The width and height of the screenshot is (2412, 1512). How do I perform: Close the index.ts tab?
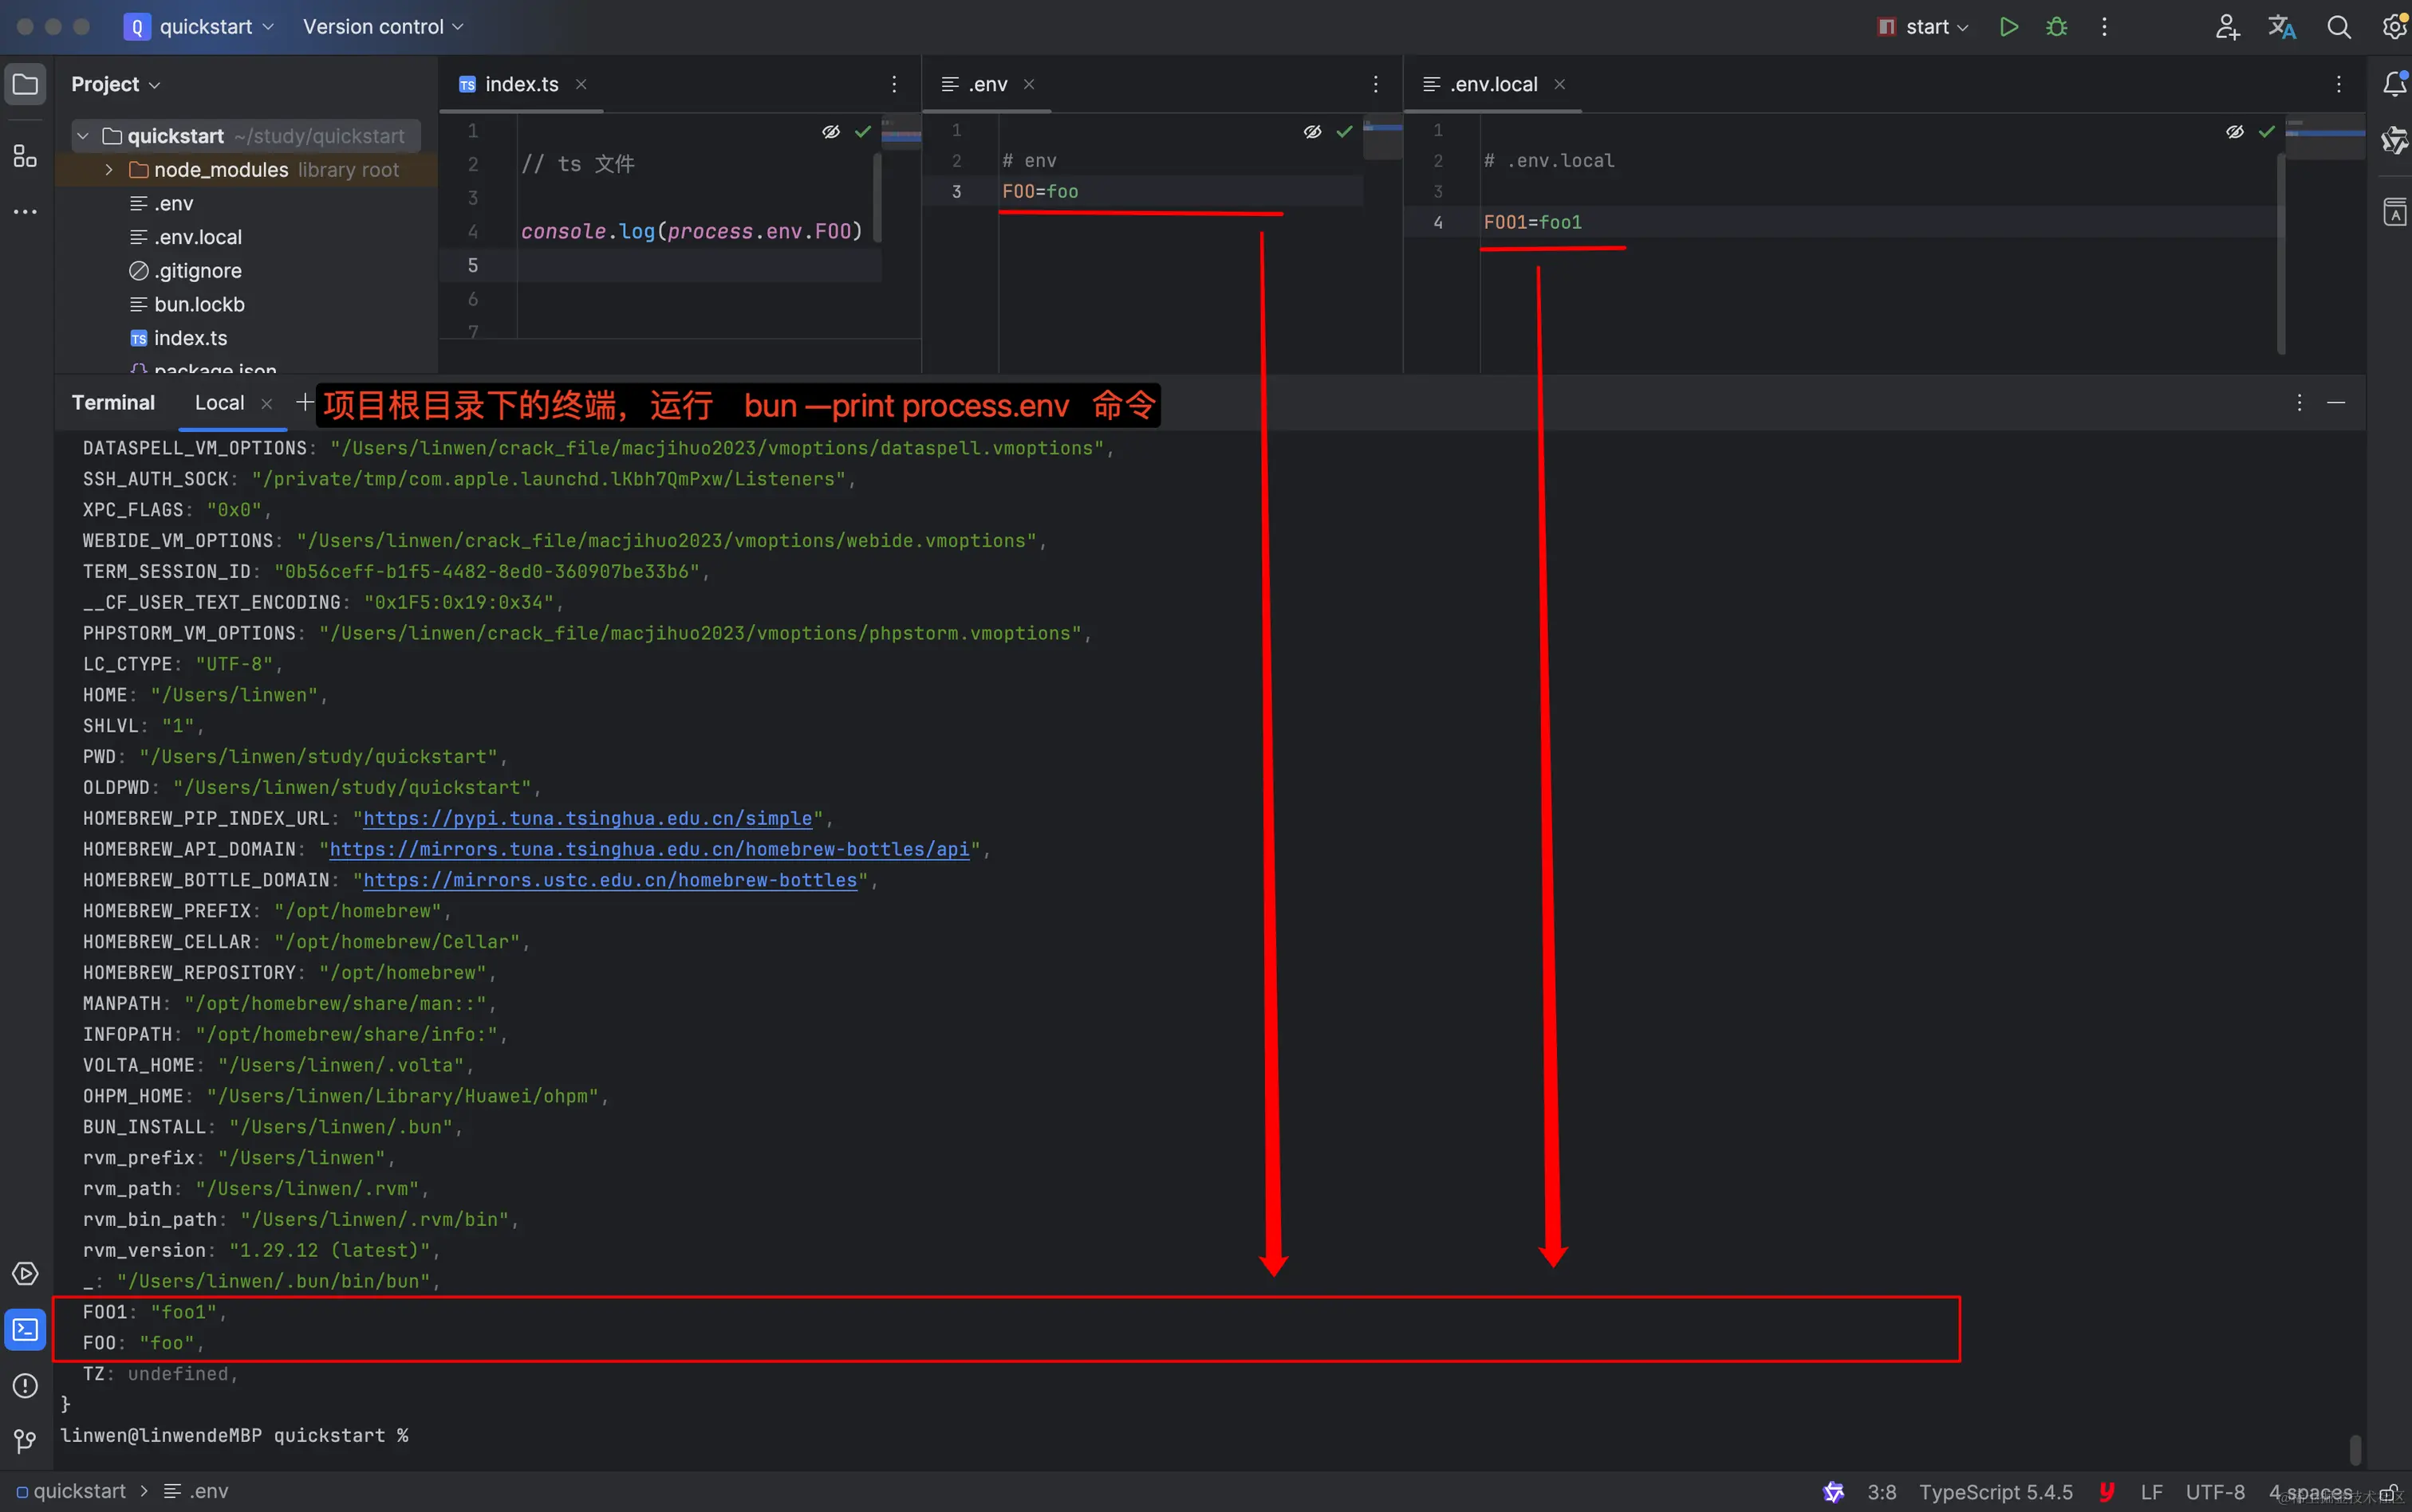point(580,84)
